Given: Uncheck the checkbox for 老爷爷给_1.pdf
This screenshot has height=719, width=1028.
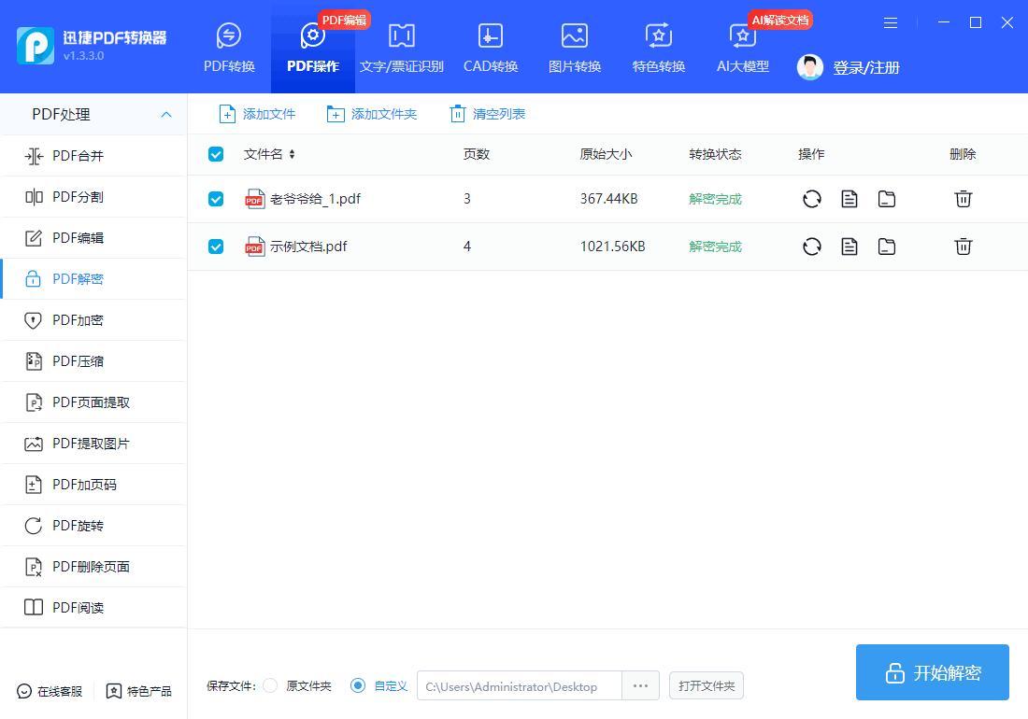Looking at the screenshot, I should (216, 199).
